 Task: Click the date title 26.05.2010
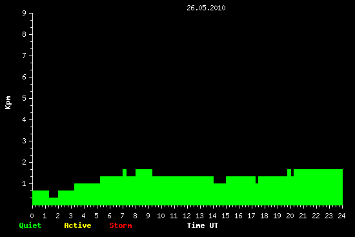(206, 8)
